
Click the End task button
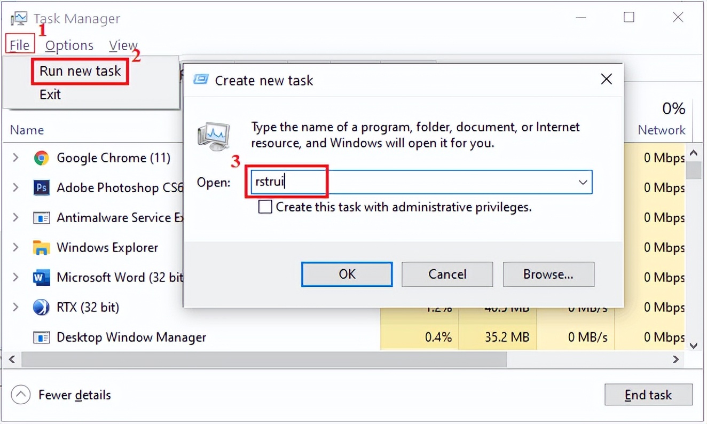point(648,395)
